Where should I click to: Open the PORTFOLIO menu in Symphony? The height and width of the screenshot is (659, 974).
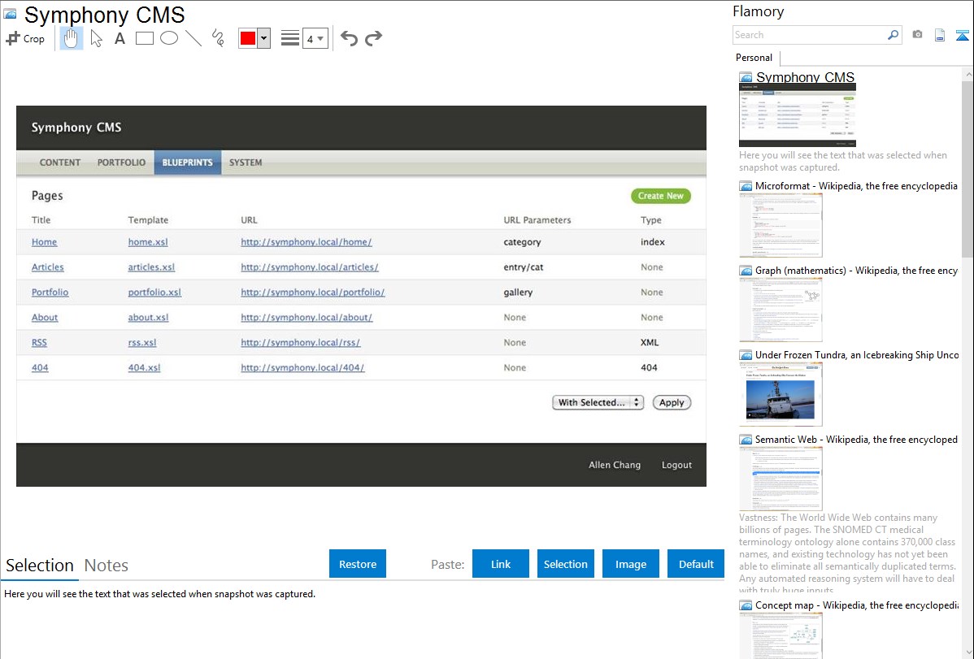[121, 163]
